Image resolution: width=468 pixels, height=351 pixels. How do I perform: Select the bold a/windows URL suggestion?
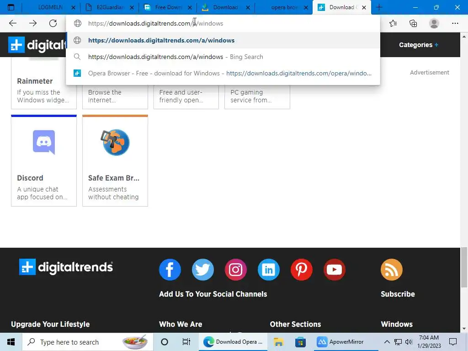point(223,40)
